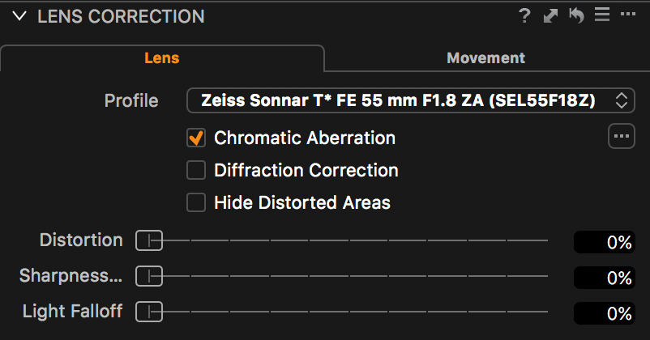Reset Lens Correction with the undo arrow

576,15
